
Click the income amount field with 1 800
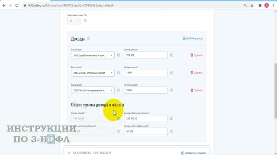click(x=145, y=73)
